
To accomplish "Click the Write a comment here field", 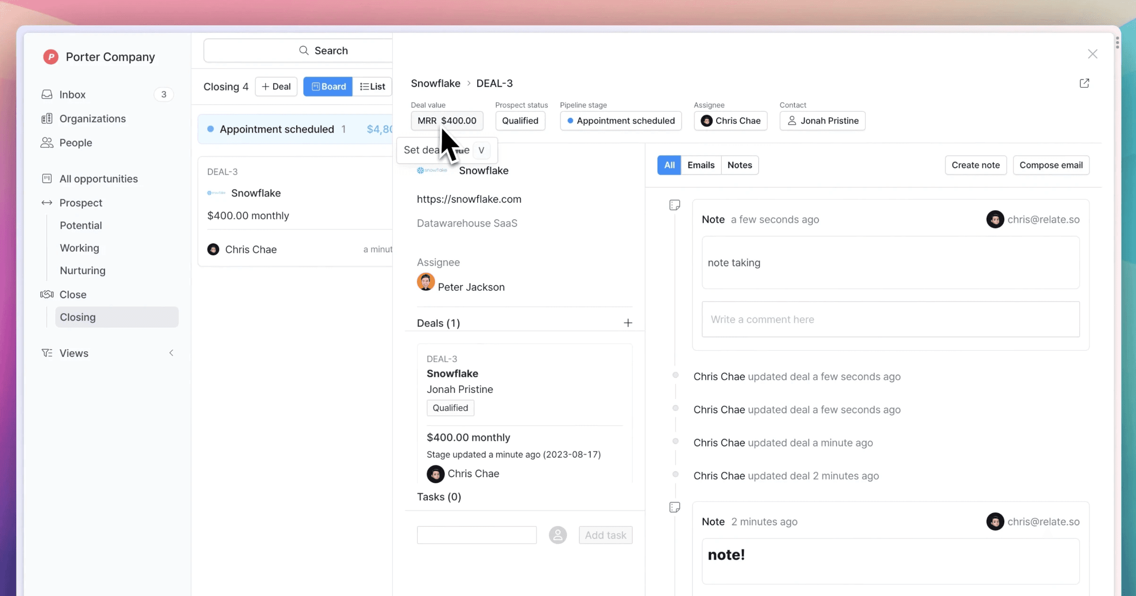I will (890, 319).
